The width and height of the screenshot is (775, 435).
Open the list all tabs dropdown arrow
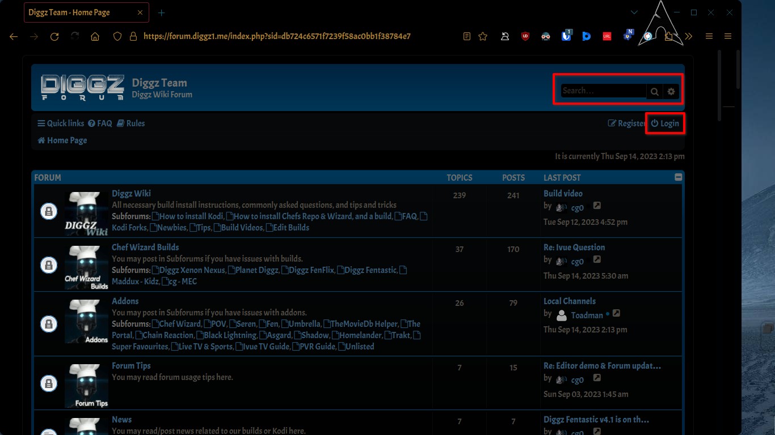pos(634,12)
